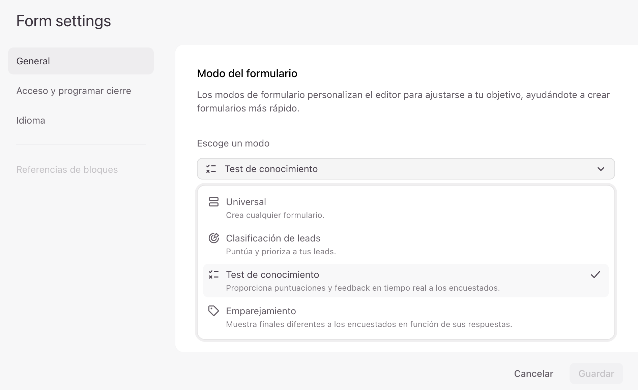Click the Cancelar button

point(533,373)
